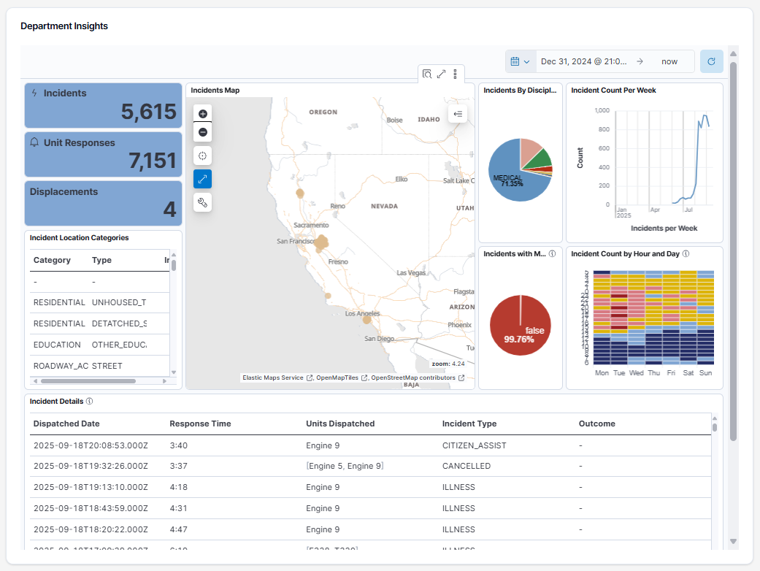Open the map layers panel icon
The image size is (760, 571).
[x=458, y=114]
